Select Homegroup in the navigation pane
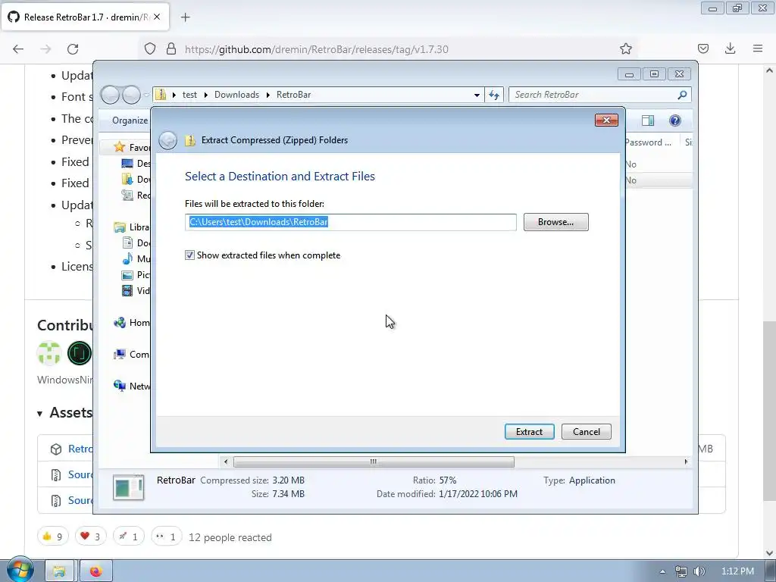 point(132,323)
